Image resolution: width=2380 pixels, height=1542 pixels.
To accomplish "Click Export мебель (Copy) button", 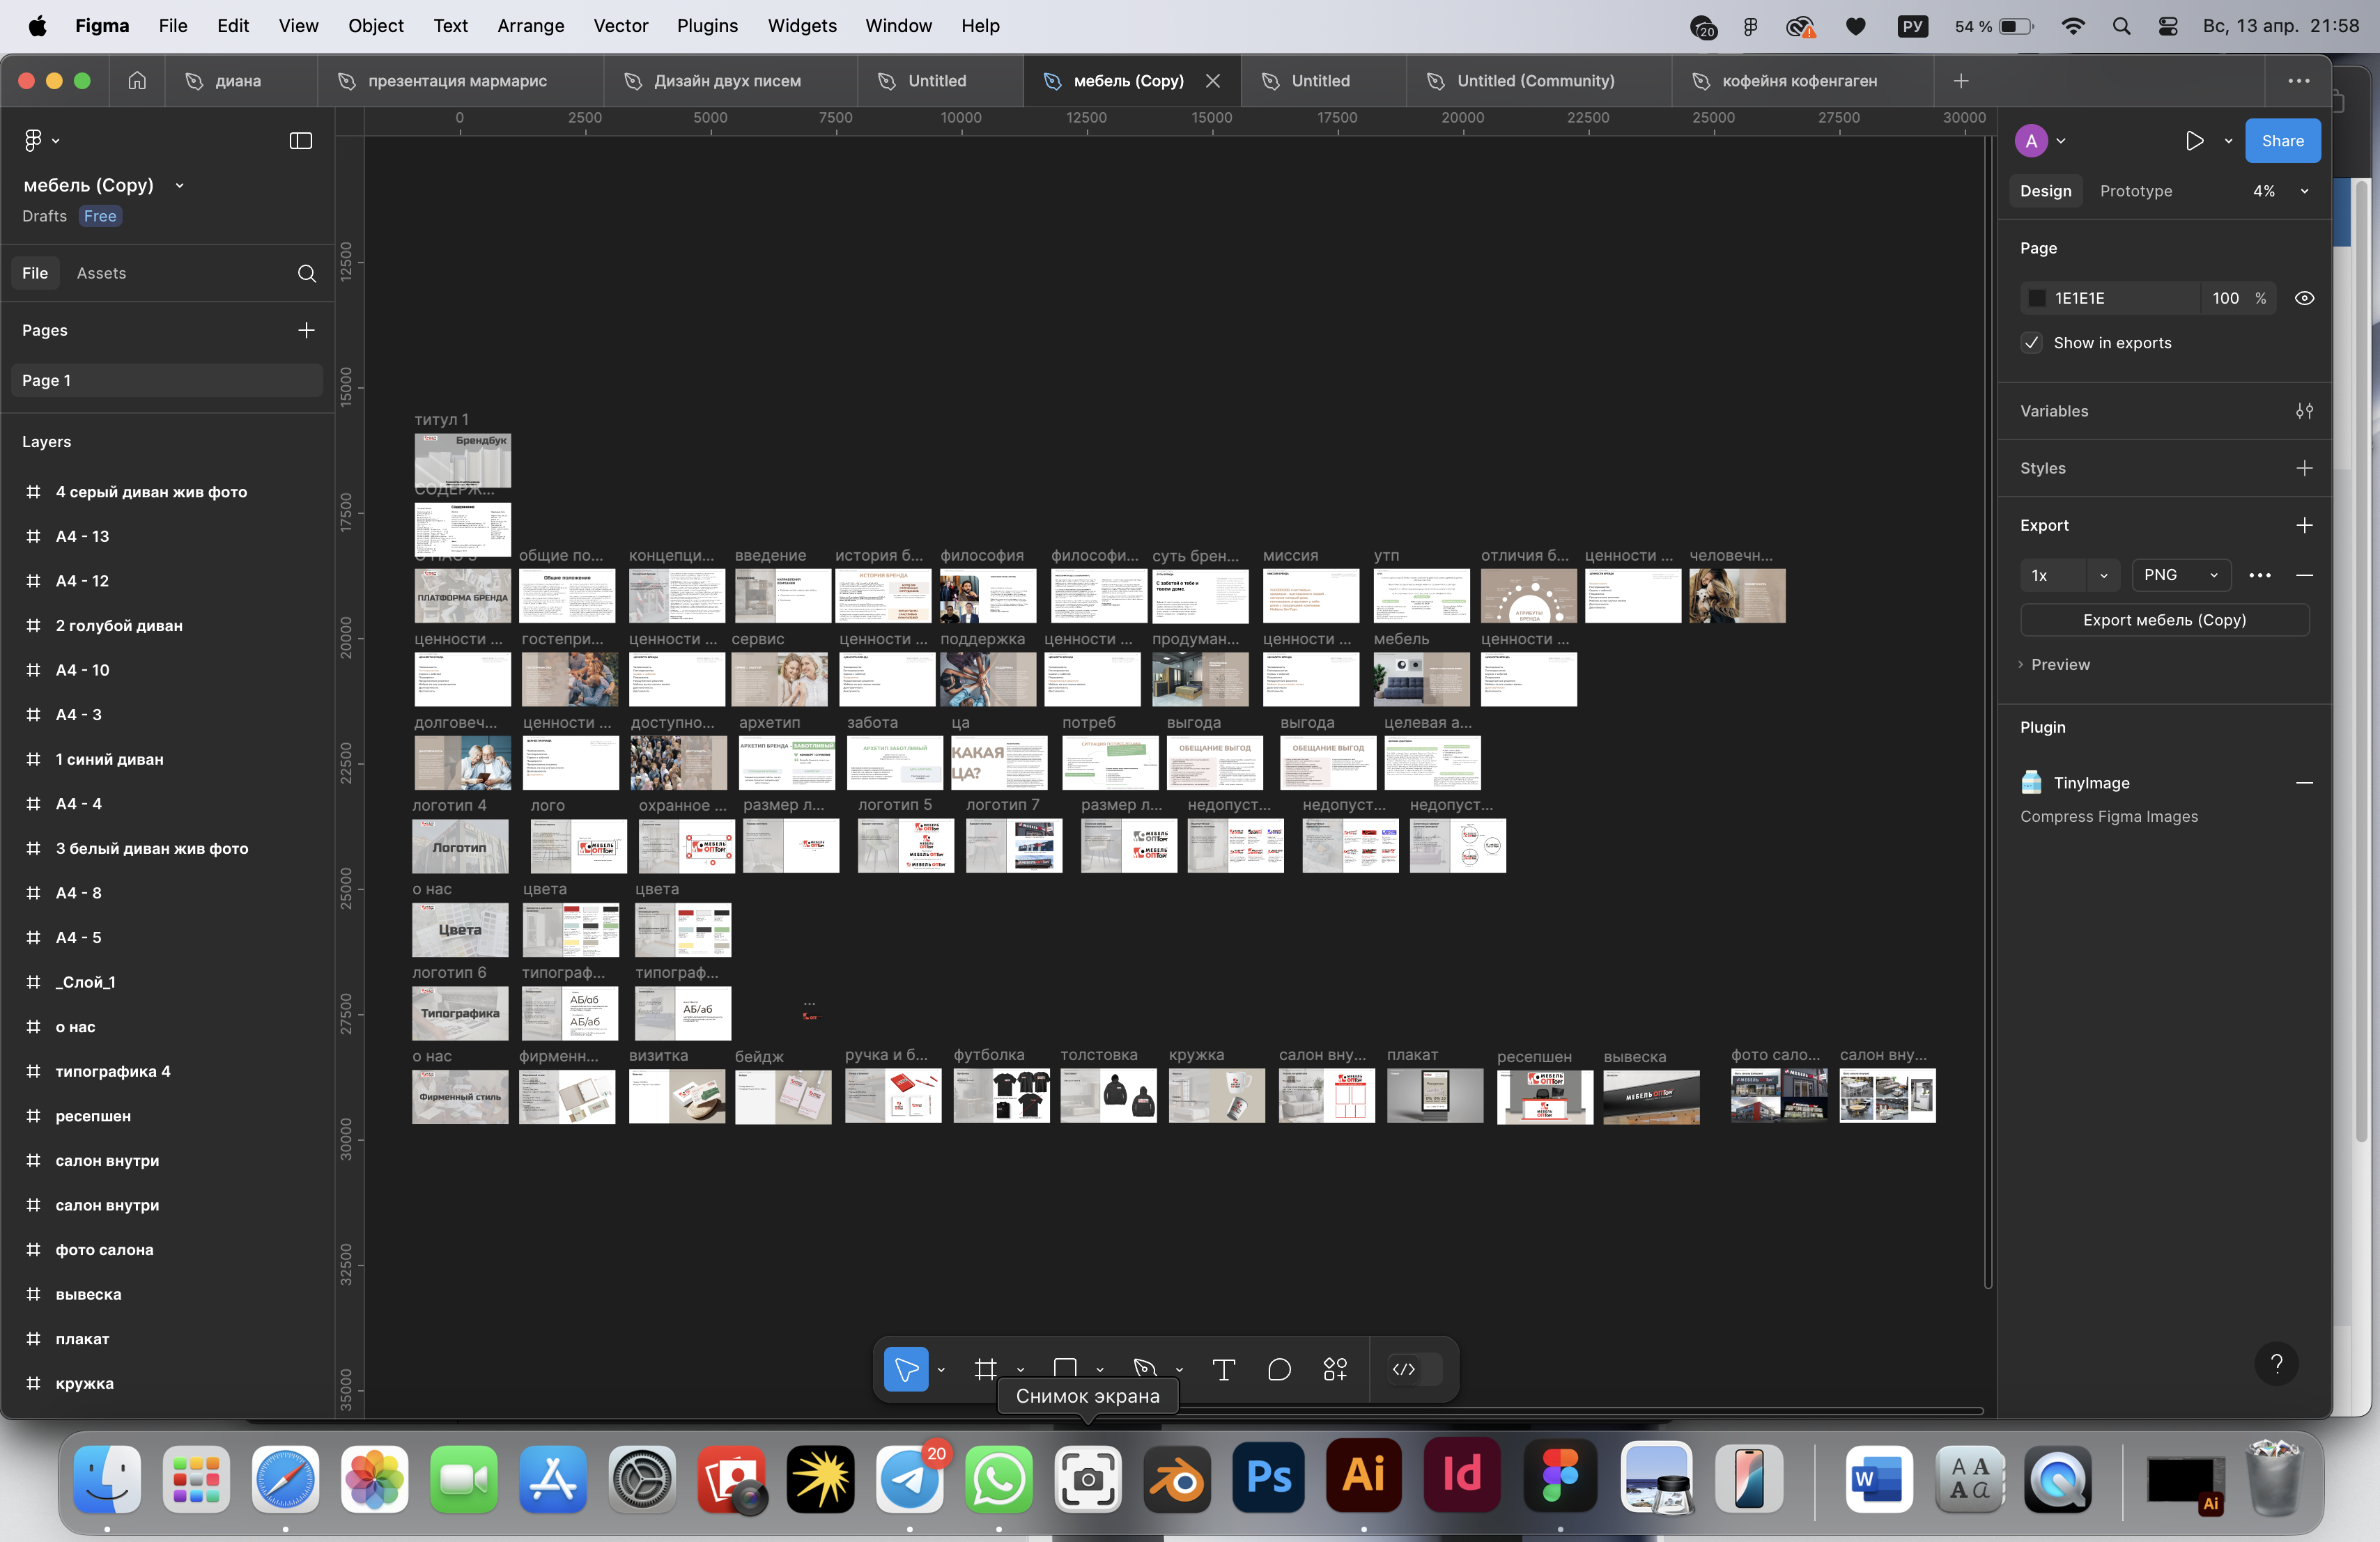I will pos(2164,620).
